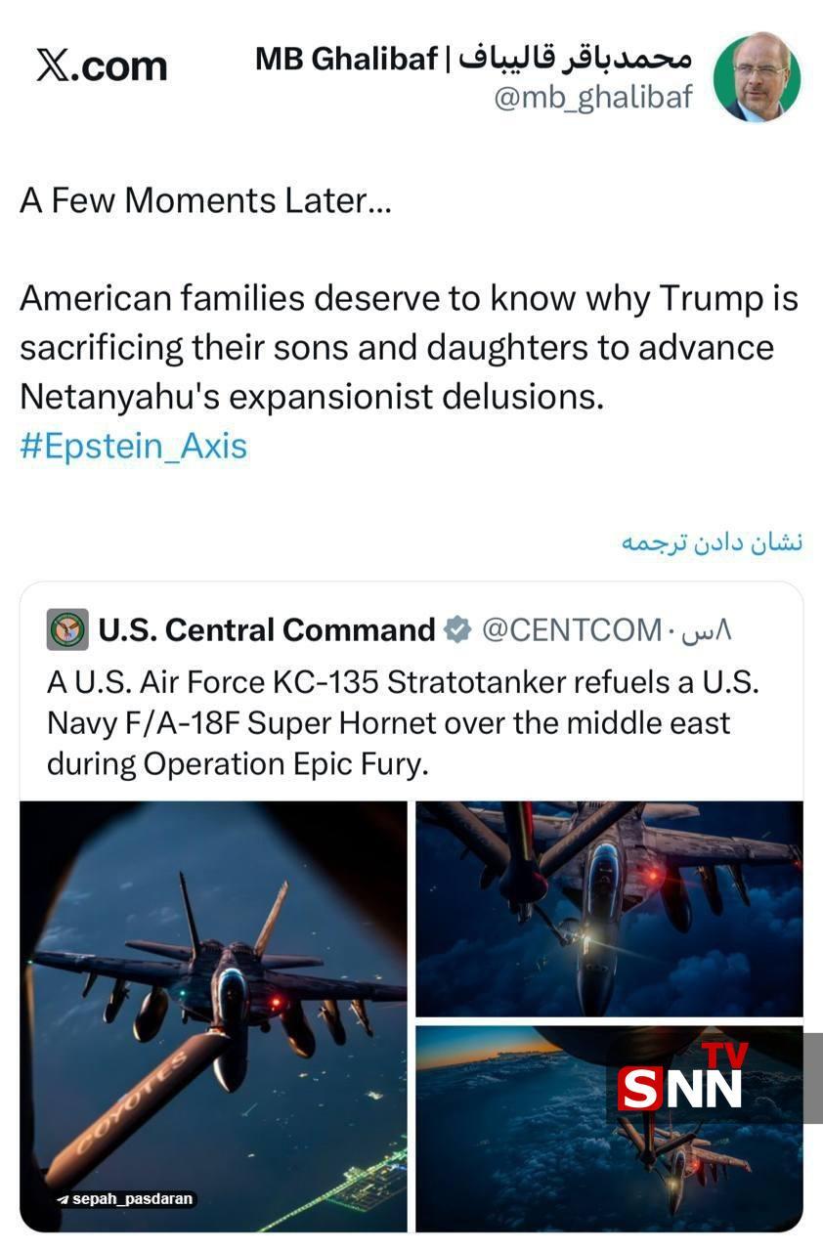Click the Telegram icon beside sepah_pasdaran
This screenshot has width=823, height=1251.
63,1198
